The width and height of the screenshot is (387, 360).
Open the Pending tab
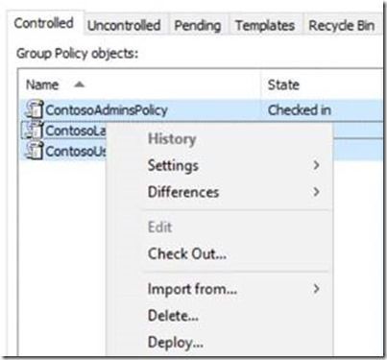click(x=198, y=25)
